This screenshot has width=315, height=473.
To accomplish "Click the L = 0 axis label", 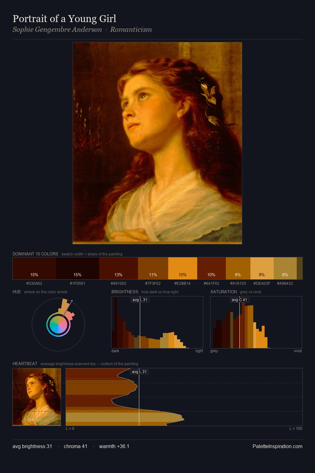I will pos(70,429).
